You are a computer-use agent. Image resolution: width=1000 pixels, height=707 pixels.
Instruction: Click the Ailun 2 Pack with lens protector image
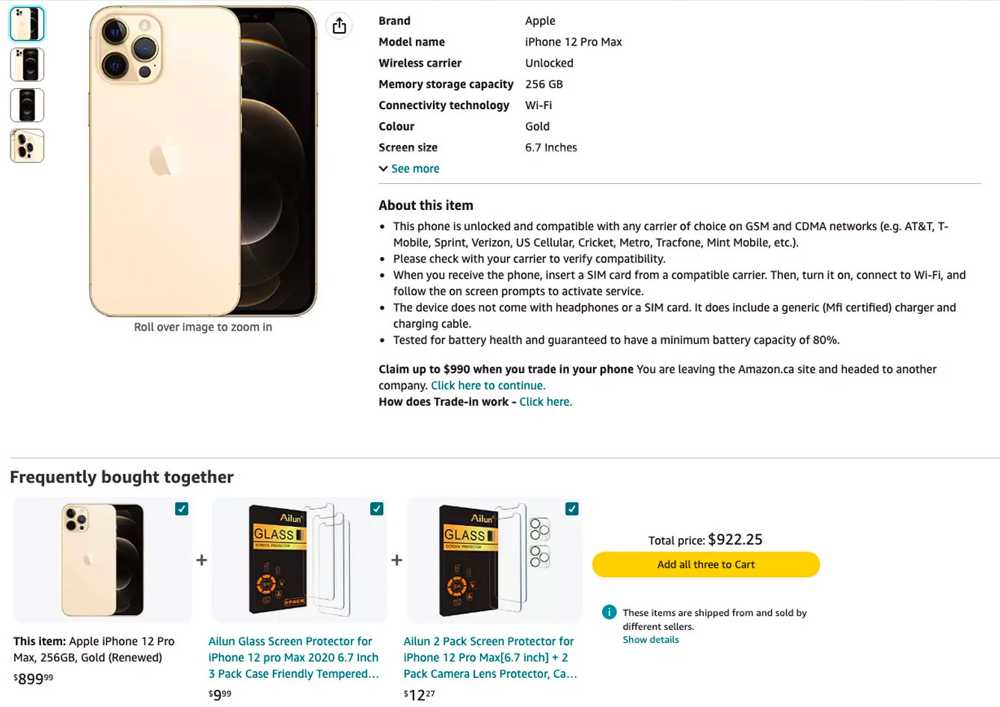(494, 560)
